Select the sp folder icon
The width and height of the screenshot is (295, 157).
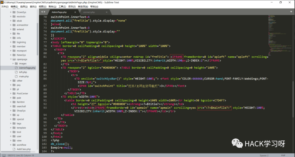(x=14, y=115)
